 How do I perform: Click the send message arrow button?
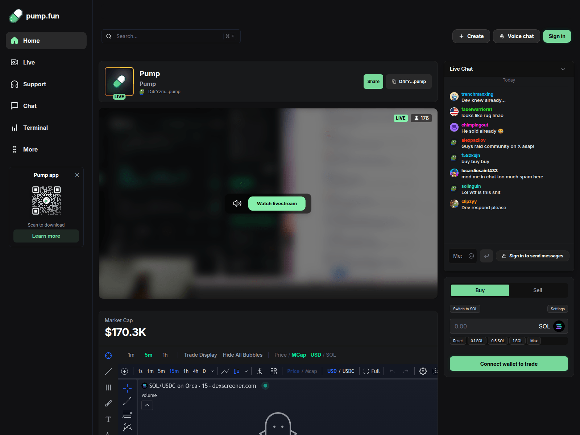486,256
